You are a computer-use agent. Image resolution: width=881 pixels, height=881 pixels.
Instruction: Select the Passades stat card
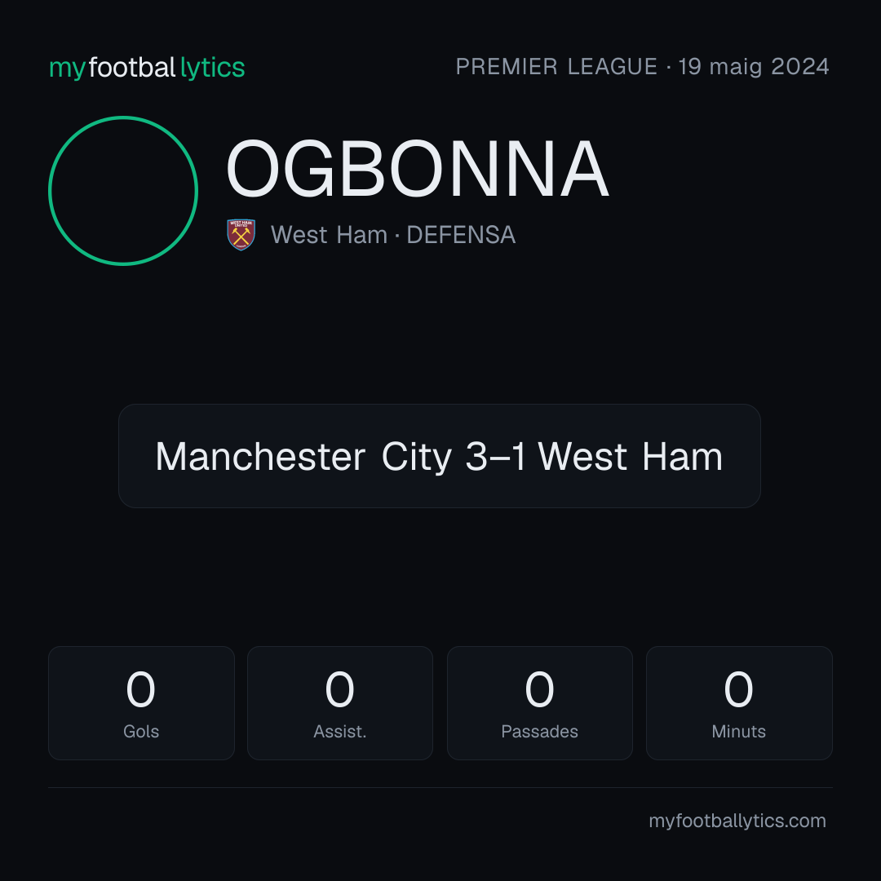pos(539,703)
